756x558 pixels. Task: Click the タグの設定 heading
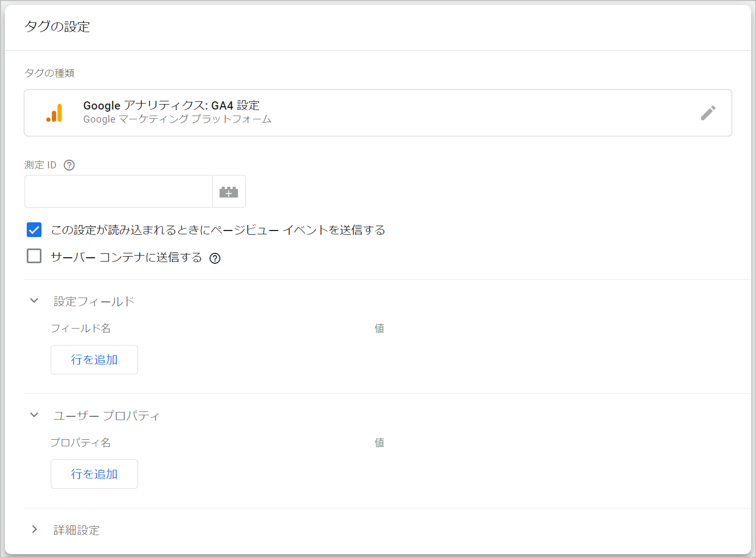[x=57, y=26]
